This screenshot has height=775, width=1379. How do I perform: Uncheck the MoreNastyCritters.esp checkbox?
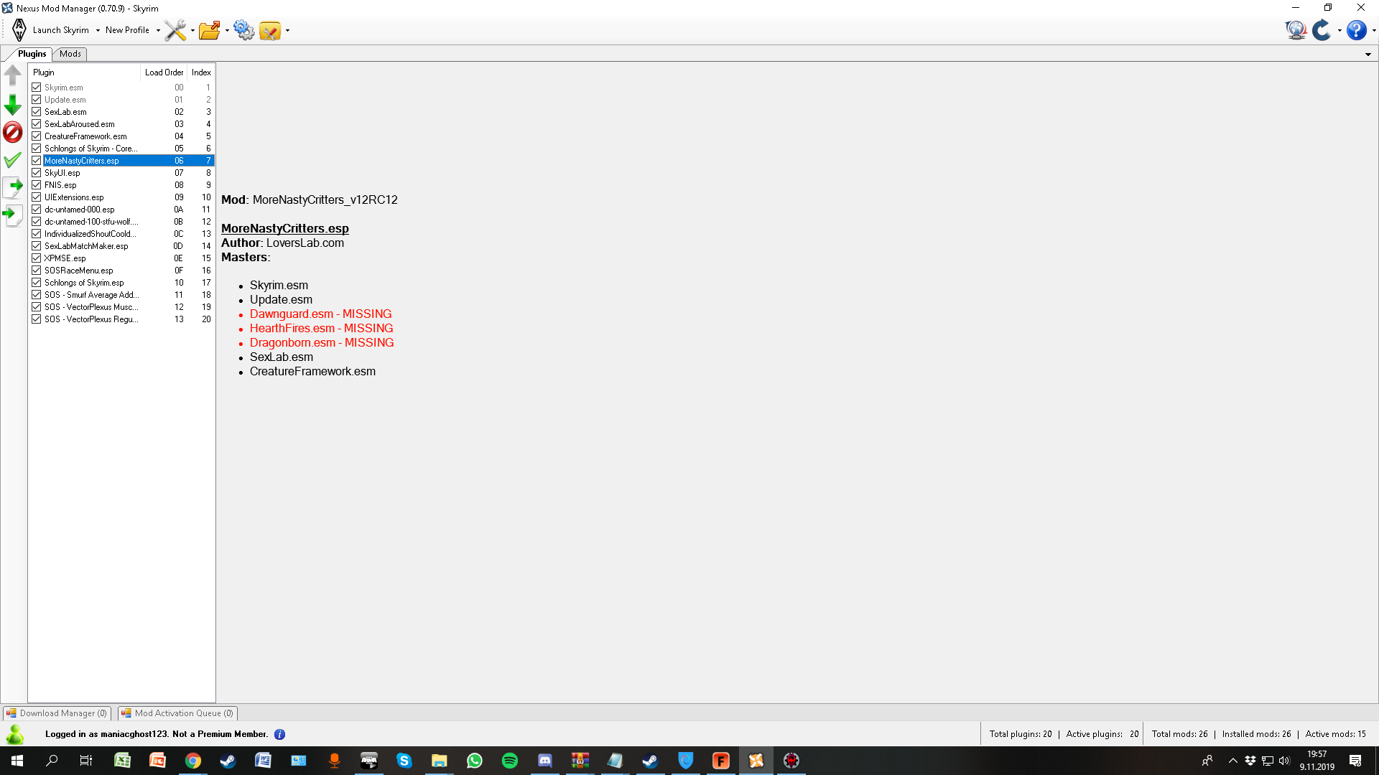pyautogui.click(x=37, y=161)
